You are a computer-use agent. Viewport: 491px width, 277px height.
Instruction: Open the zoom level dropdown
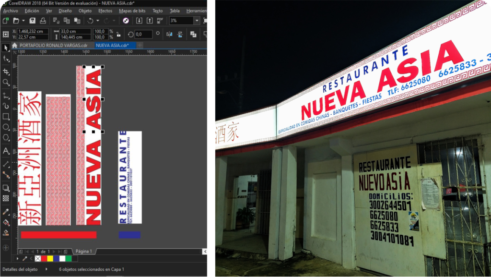point(197,21)
